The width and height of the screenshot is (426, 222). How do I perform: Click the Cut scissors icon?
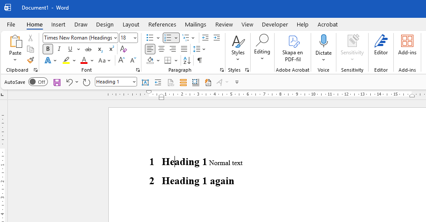[x=30, y=38]
